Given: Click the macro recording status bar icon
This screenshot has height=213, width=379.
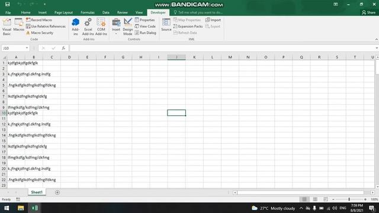Looking at the screenshot, I should coord(18,199).
